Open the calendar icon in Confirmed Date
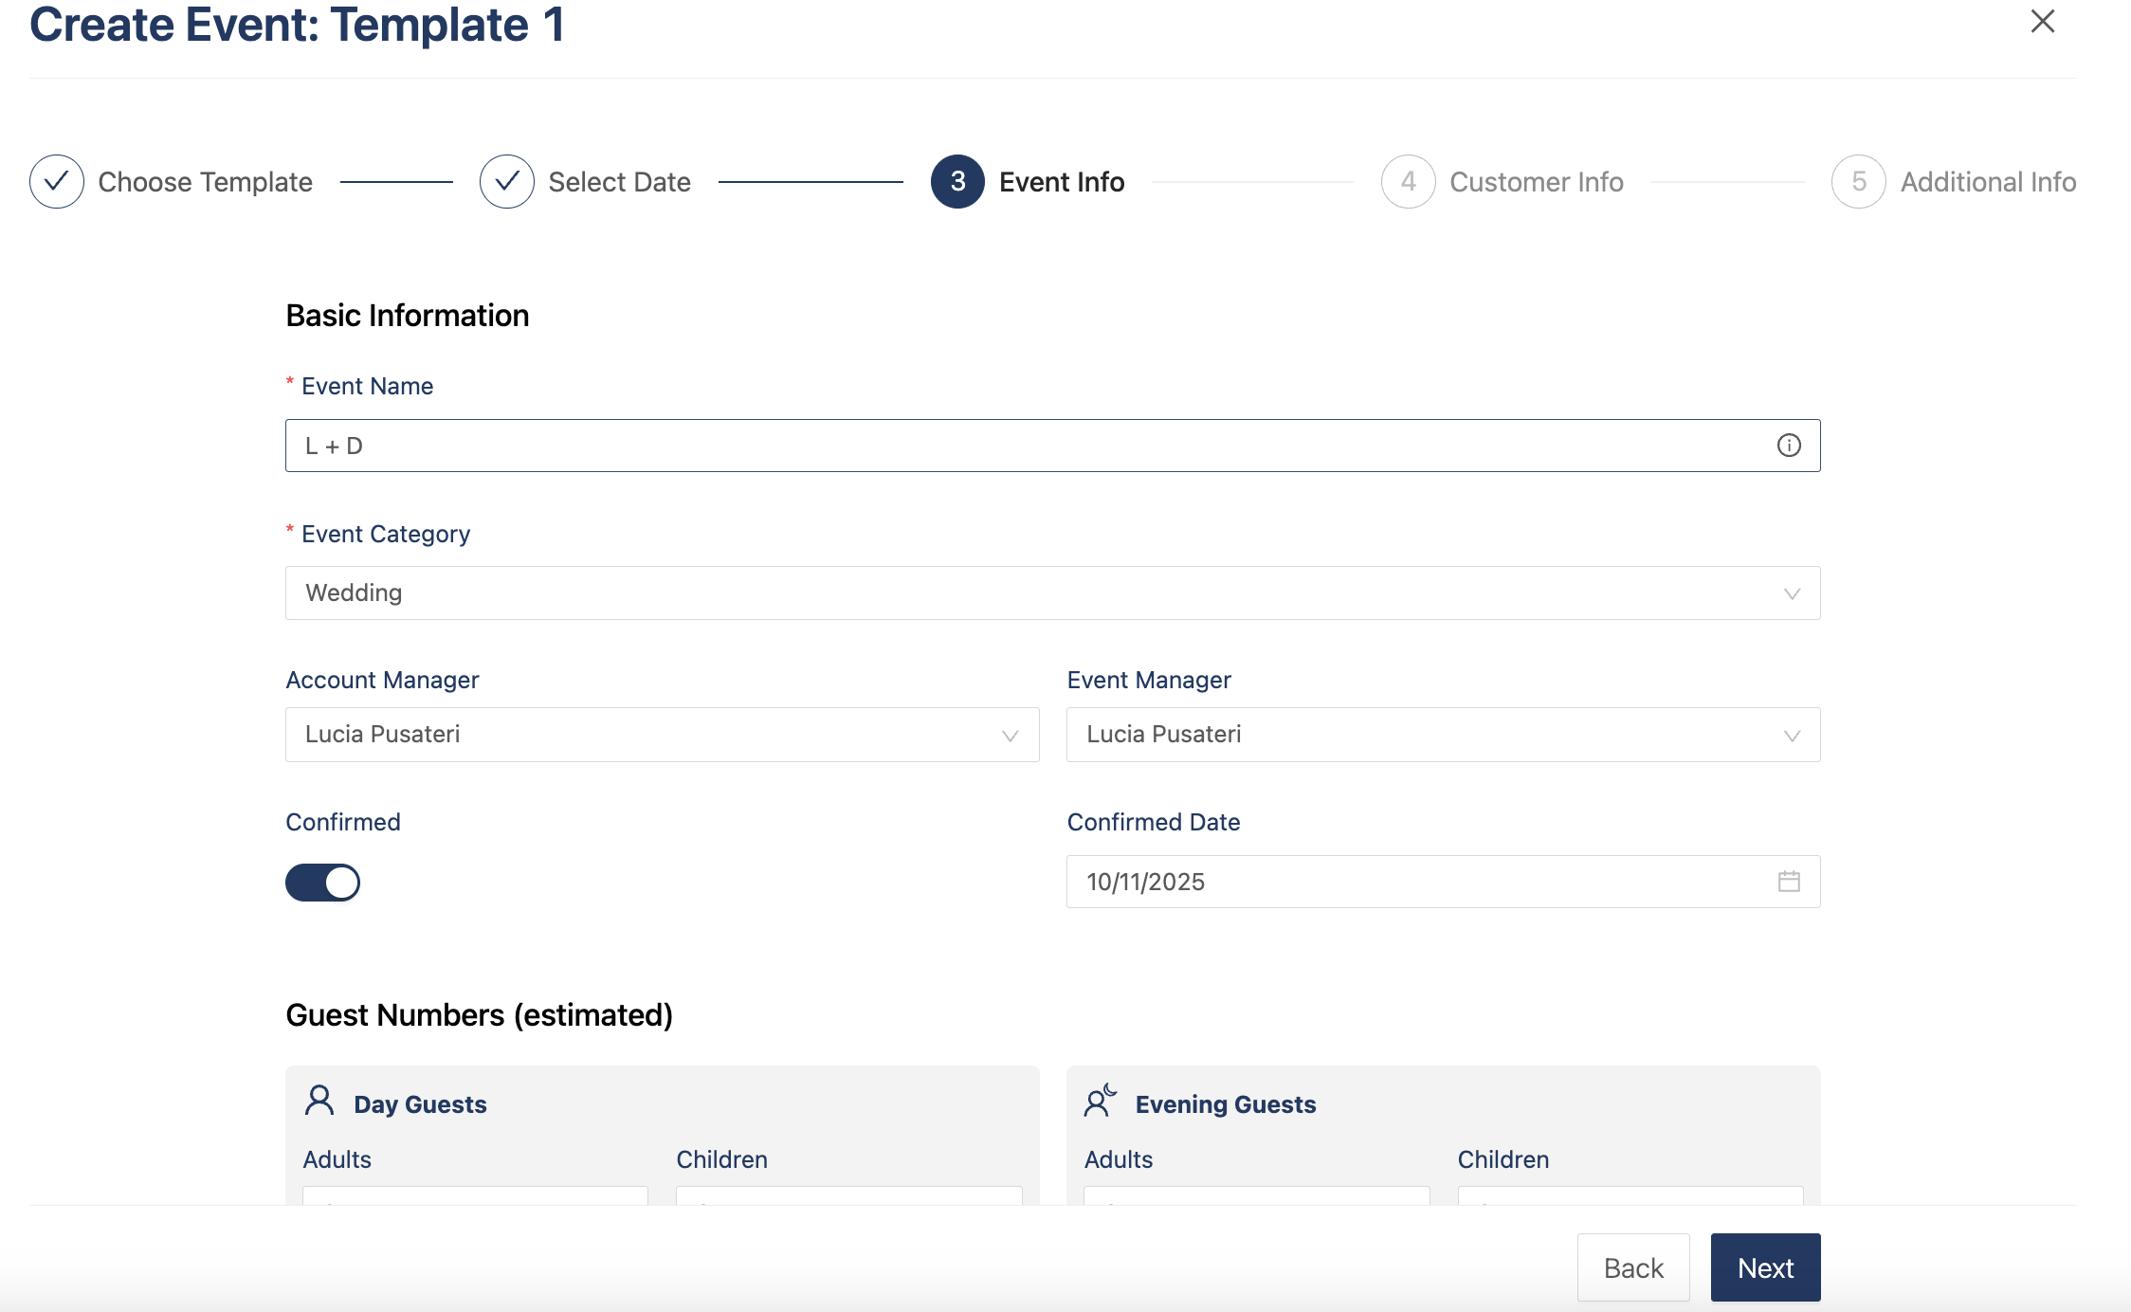This screenshot has height=1312, width=2131. click(1788, 882)
